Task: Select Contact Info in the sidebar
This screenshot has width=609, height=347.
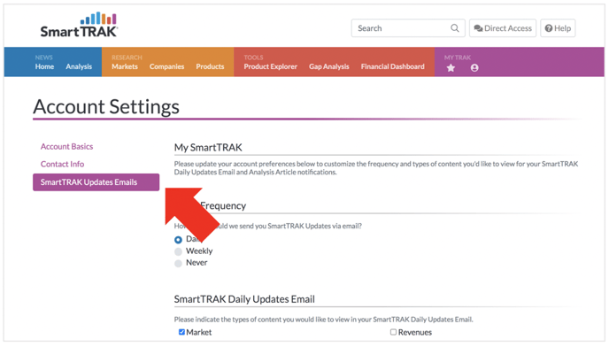Action: (62, 164)
